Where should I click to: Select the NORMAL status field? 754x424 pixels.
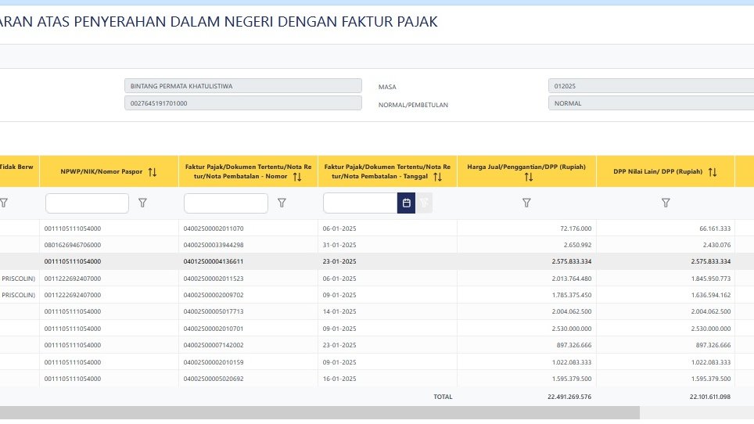coord(651,103)
